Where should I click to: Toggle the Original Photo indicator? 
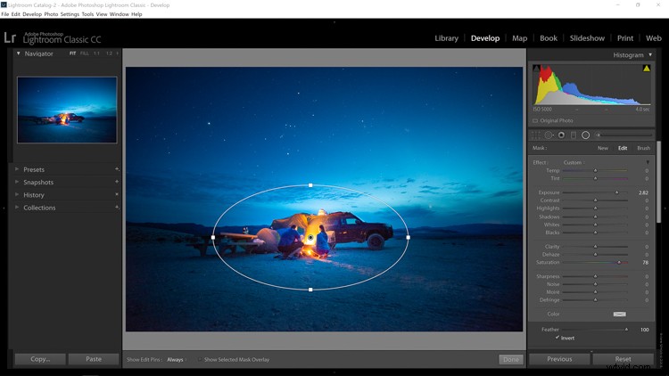[535, 120]
